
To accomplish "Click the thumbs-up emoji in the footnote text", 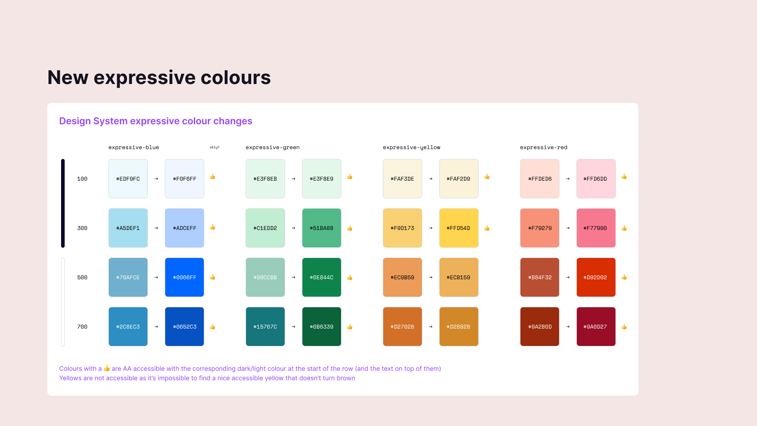I will click(x=107, y=368).
